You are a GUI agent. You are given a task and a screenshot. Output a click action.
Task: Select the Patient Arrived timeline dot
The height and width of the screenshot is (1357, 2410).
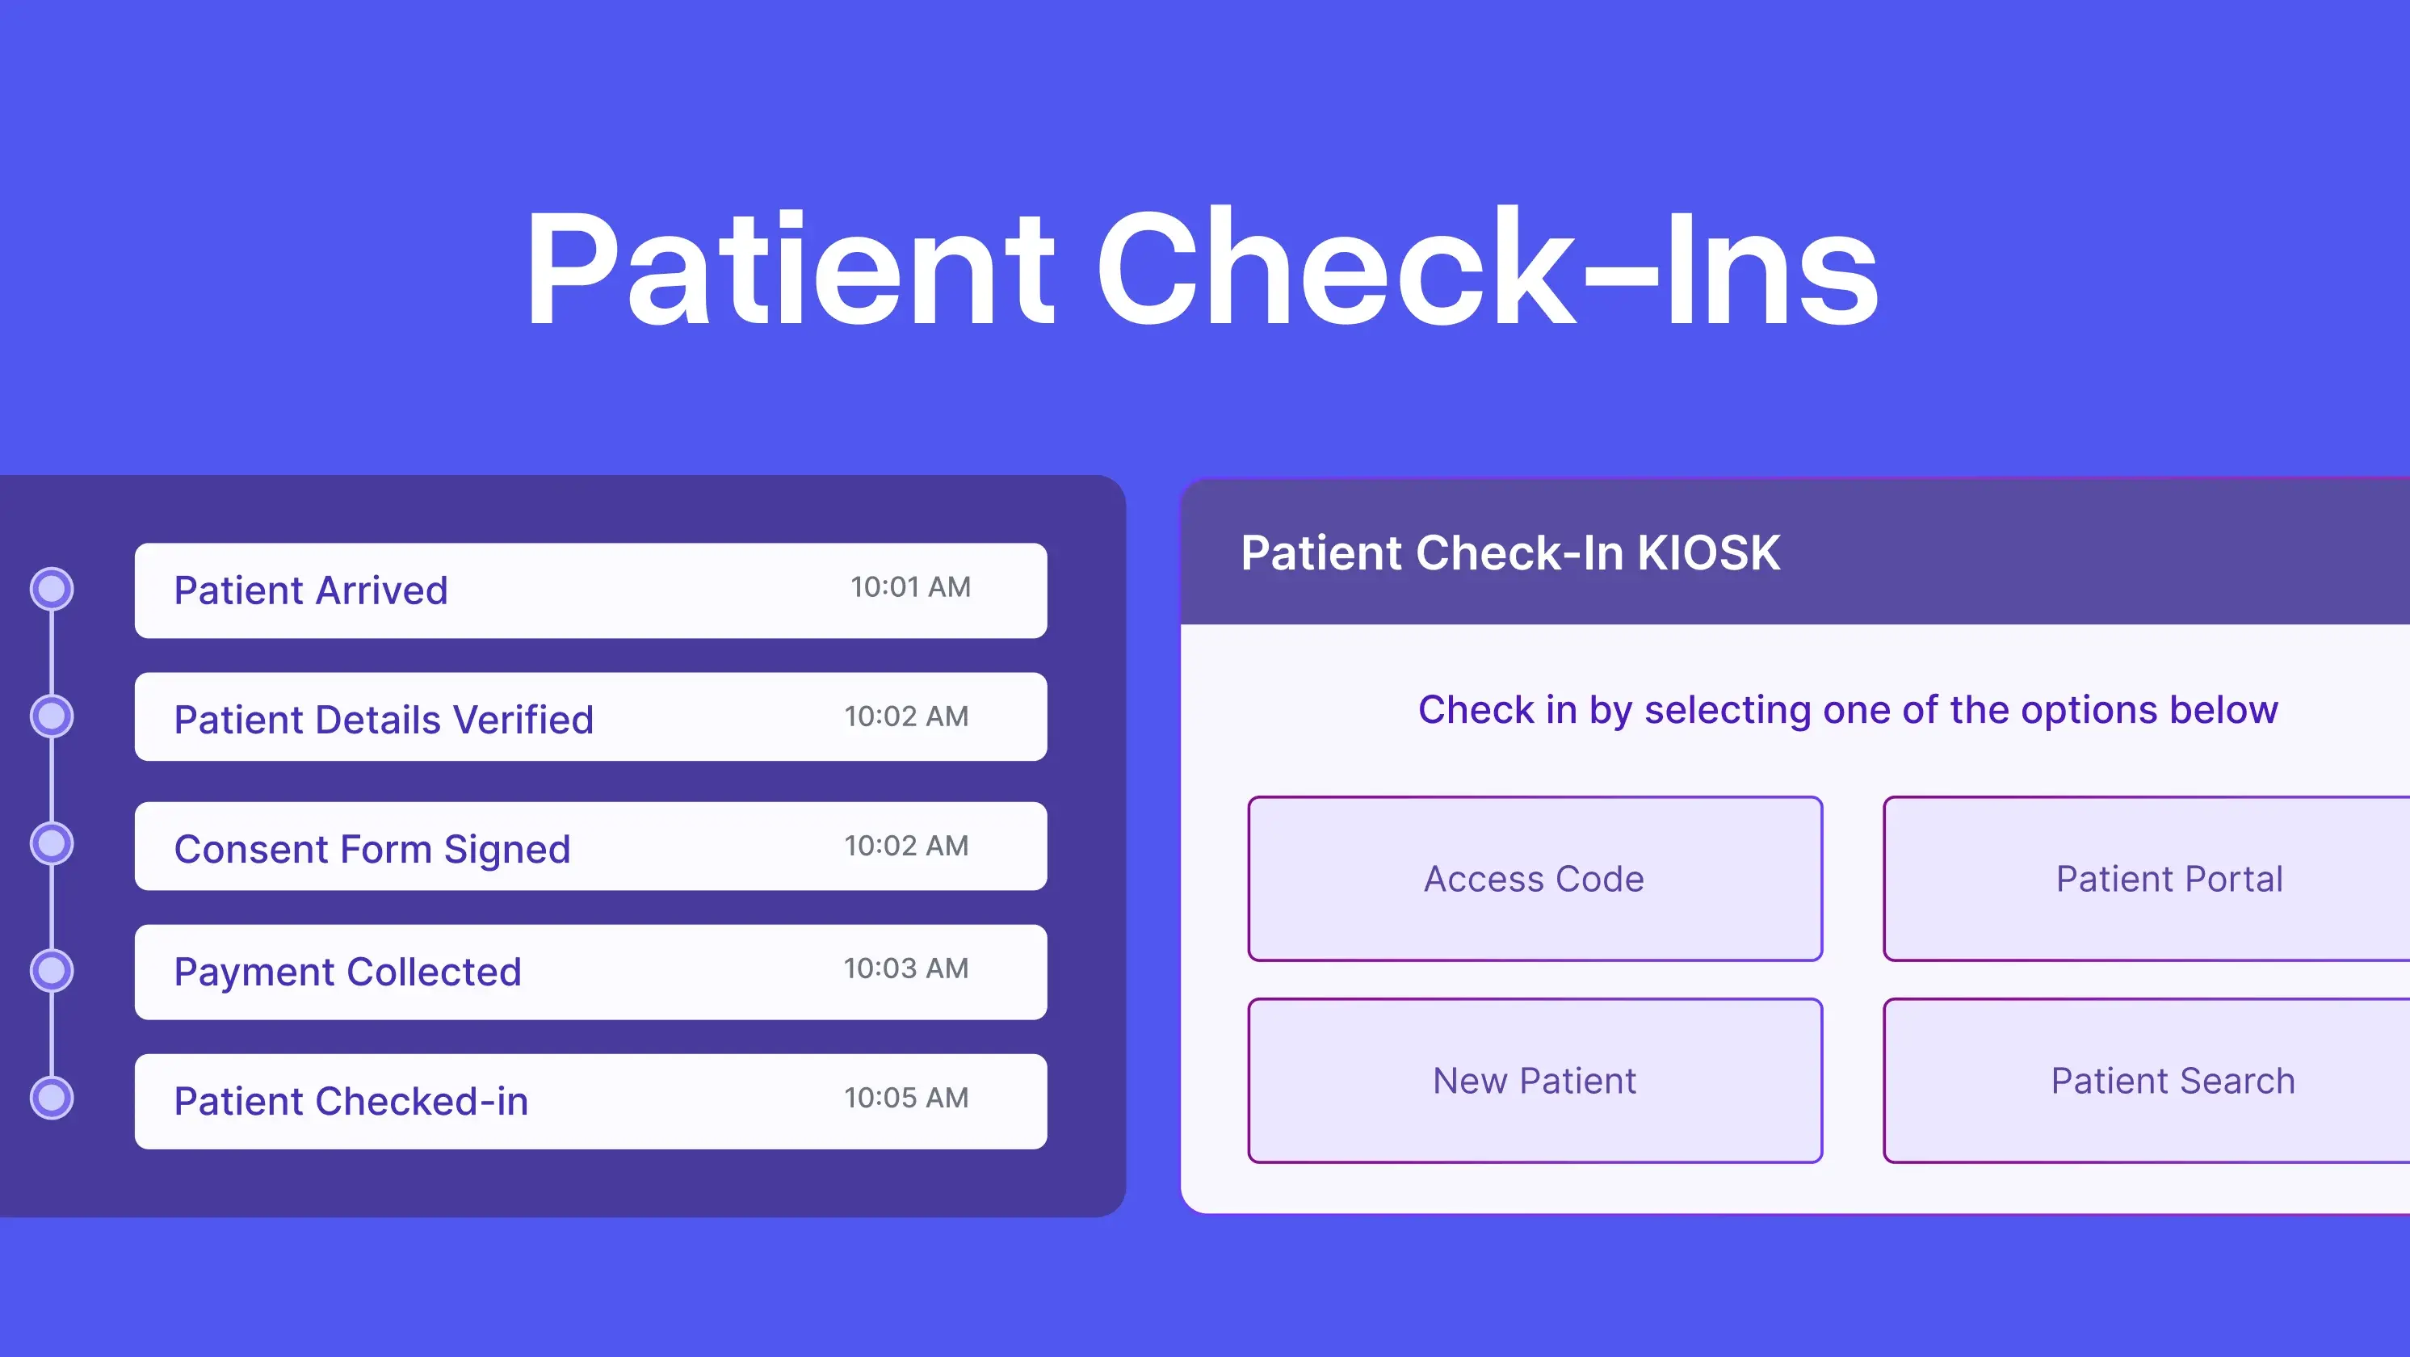53,588
